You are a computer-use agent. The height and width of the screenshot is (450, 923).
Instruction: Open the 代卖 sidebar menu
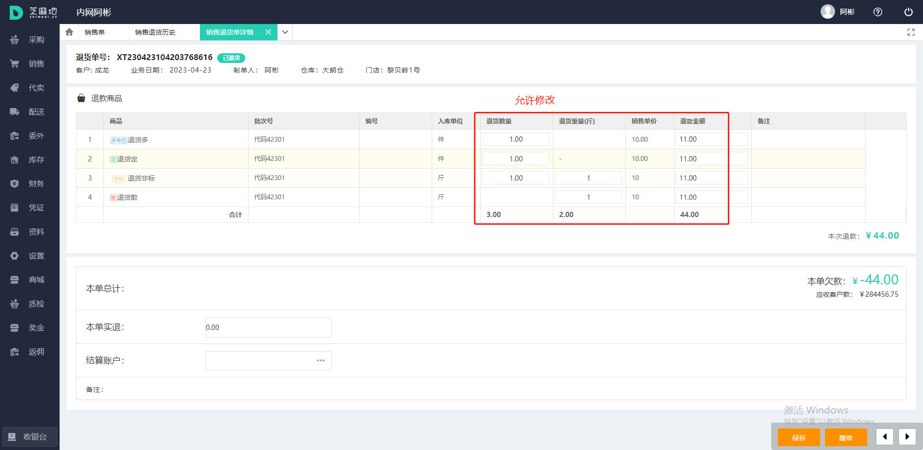pos(29,88)
